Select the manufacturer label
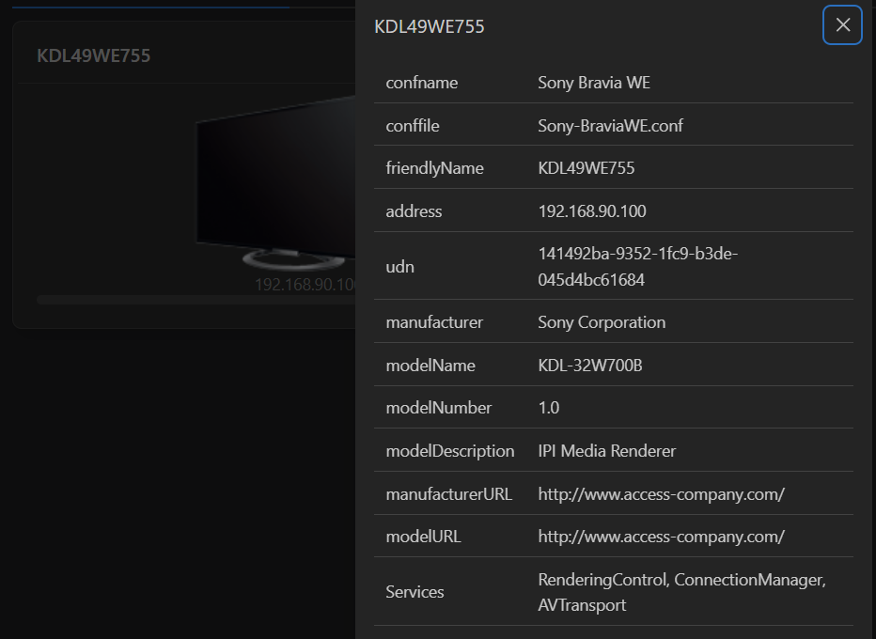Screen dimensions: 876x639 [434, 322]
